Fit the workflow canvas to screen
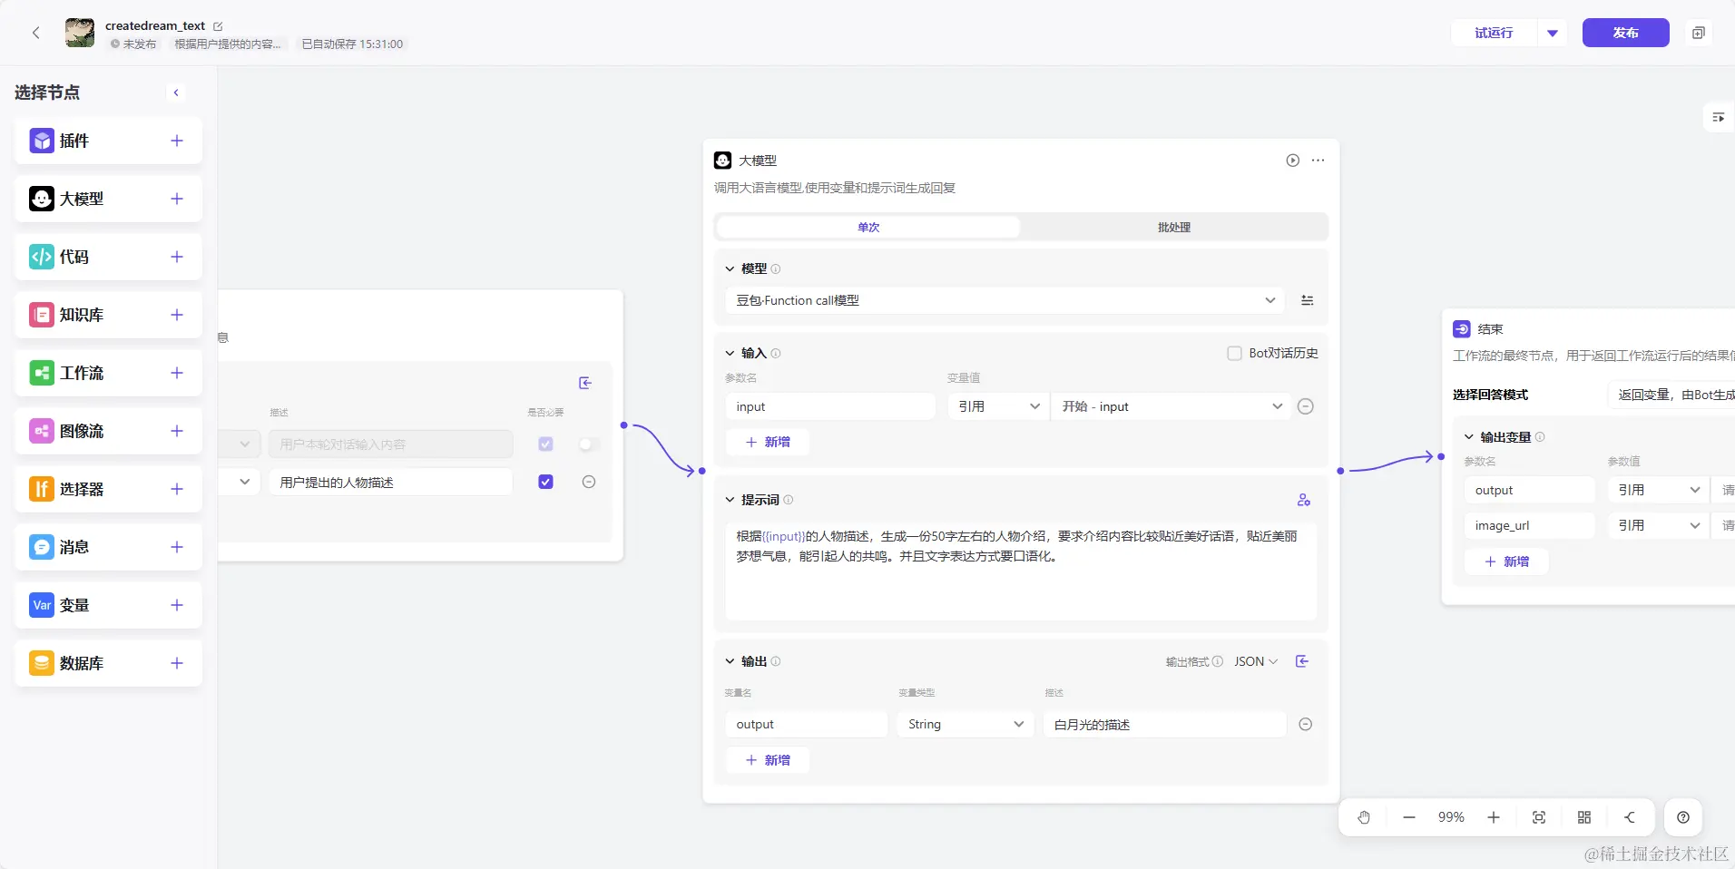This screenshot has width=1735, height=869. pyautogui.click(x=1539, y=817)
